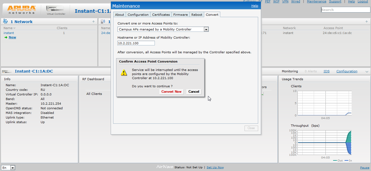
Task: Click the green arrow beside New
Action: coord(6,38)
